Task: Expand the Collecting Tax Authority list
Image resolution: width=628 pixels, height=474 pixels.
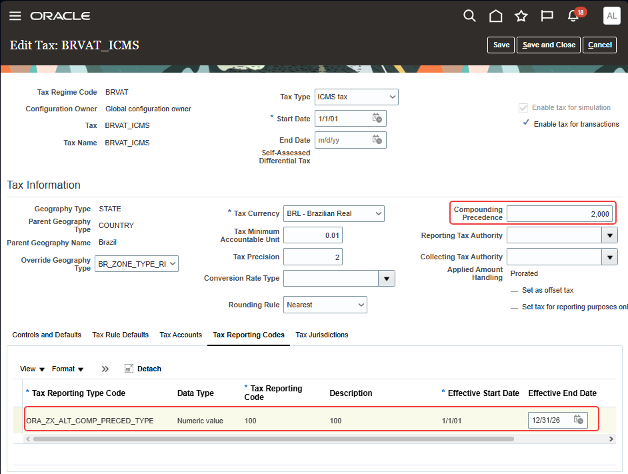Action: [609, 257]
